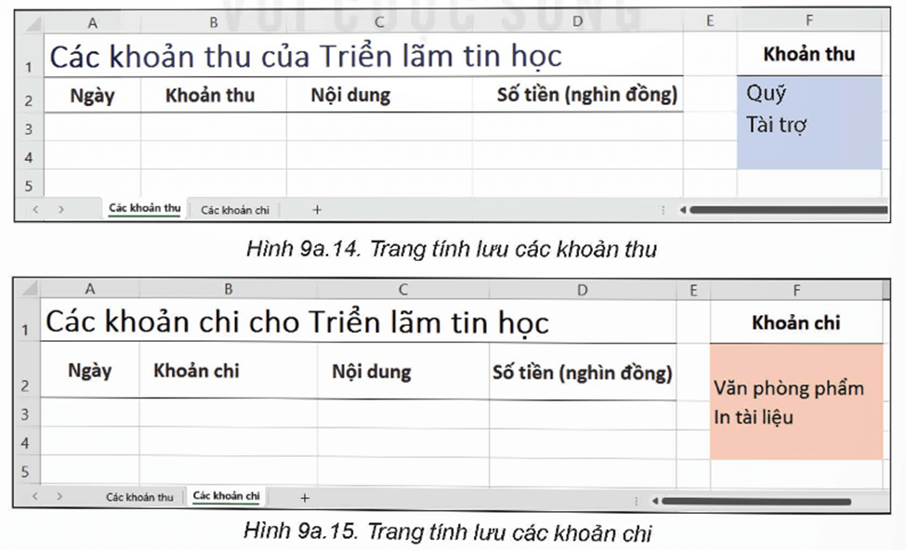This screenshot has height=550, width=906.
Task: Click the + icon to add a new sheet
Action: click(x=315, y=208)
